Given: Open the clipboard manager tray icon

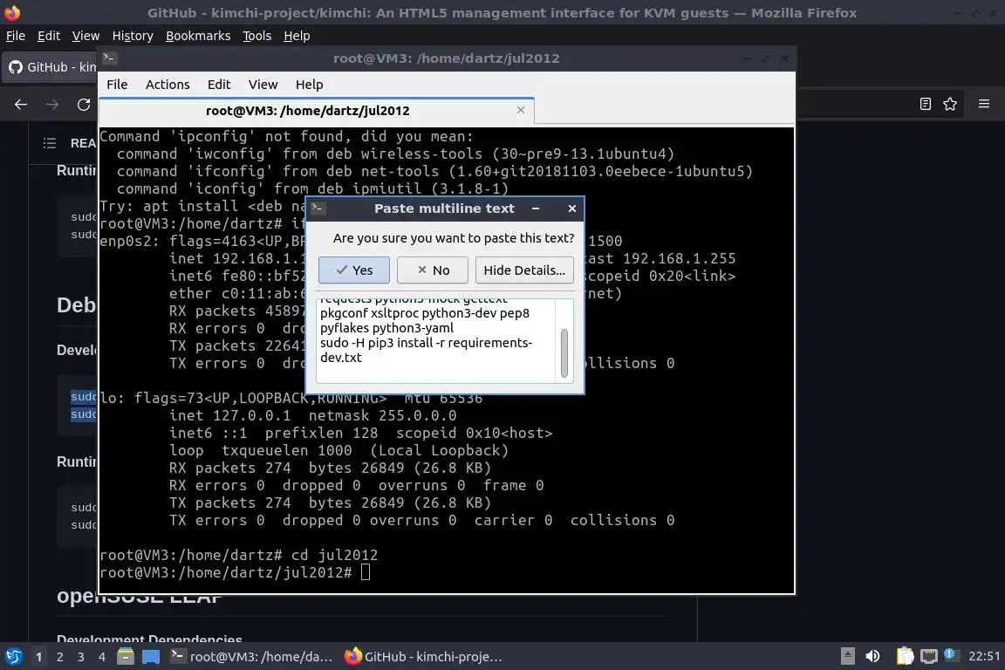Looking at the screenshot, I should [x=905, y=656].
